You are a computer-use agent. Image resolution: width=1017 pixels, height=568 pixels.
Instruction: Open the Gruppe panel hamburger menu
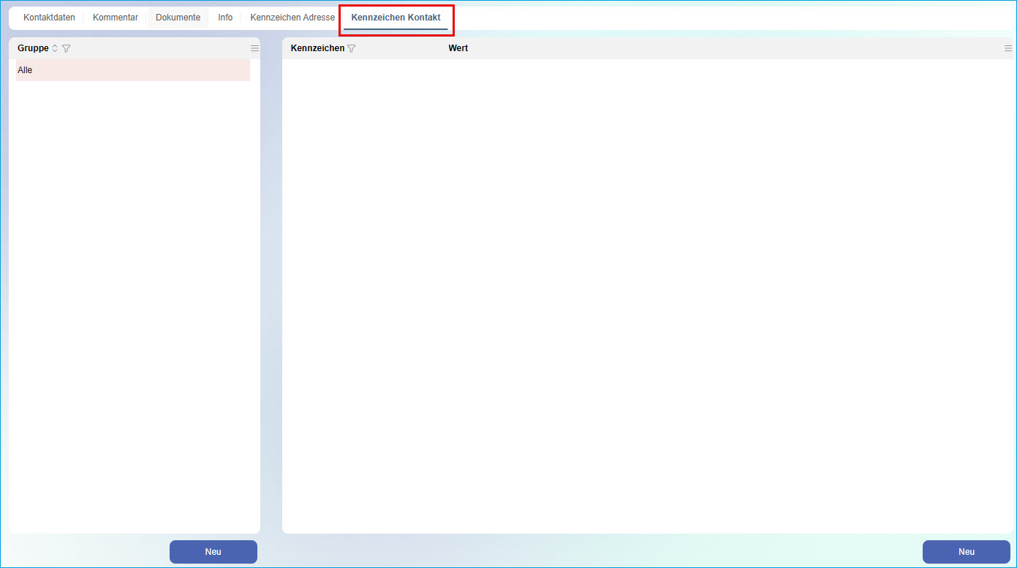pos(254,48)
